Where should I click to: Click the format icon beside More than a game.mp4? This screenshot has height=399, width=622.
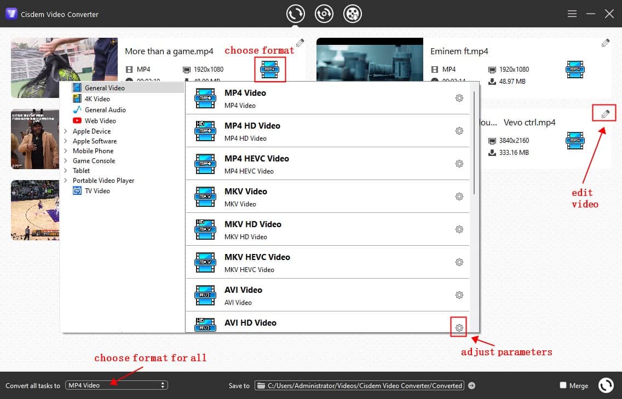click(x=270, y=70)
